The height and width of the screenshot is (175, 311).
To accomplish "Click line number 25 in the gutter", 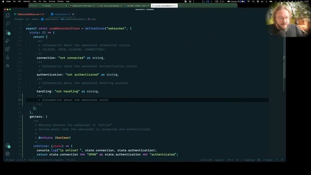I will [x=19, y=100].
